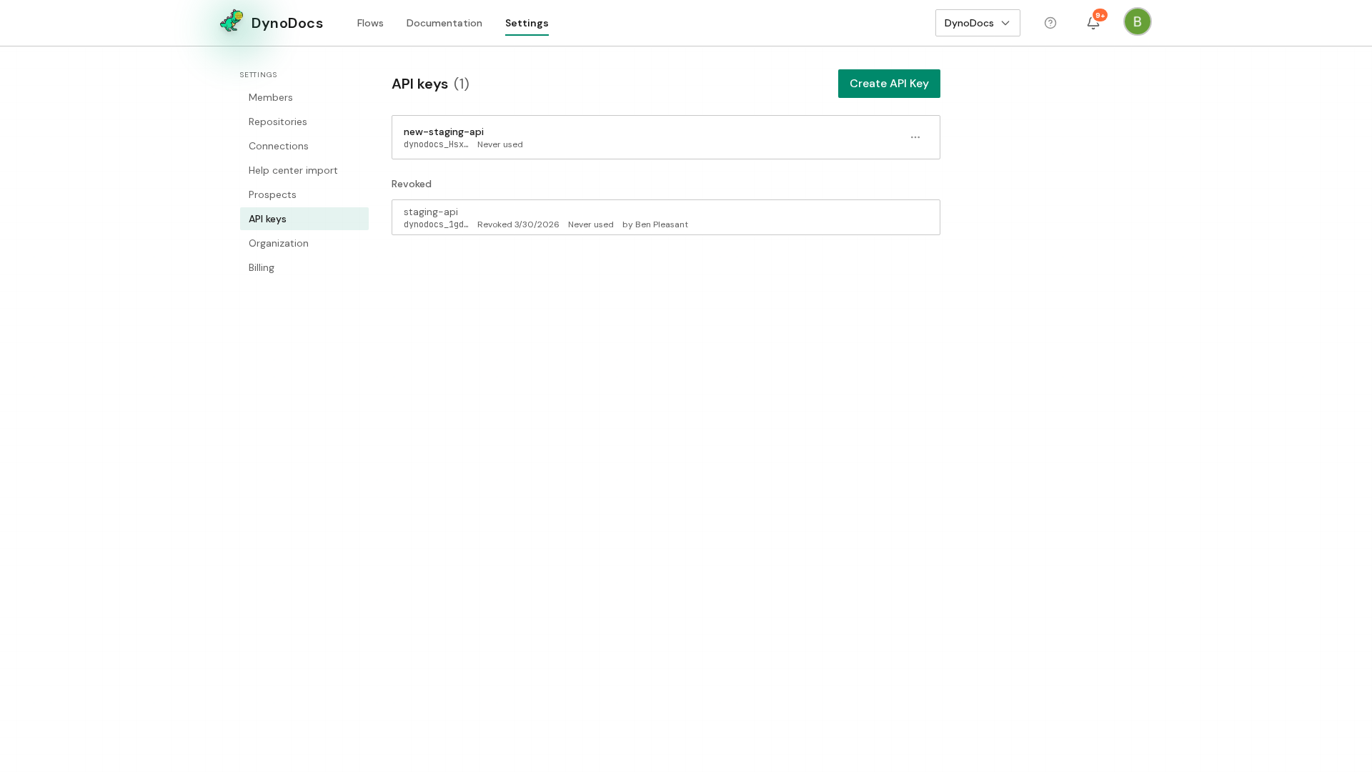The image size is (1372, 772).
Task: Click the new-staging-api key name
Action: pos(444,132)
